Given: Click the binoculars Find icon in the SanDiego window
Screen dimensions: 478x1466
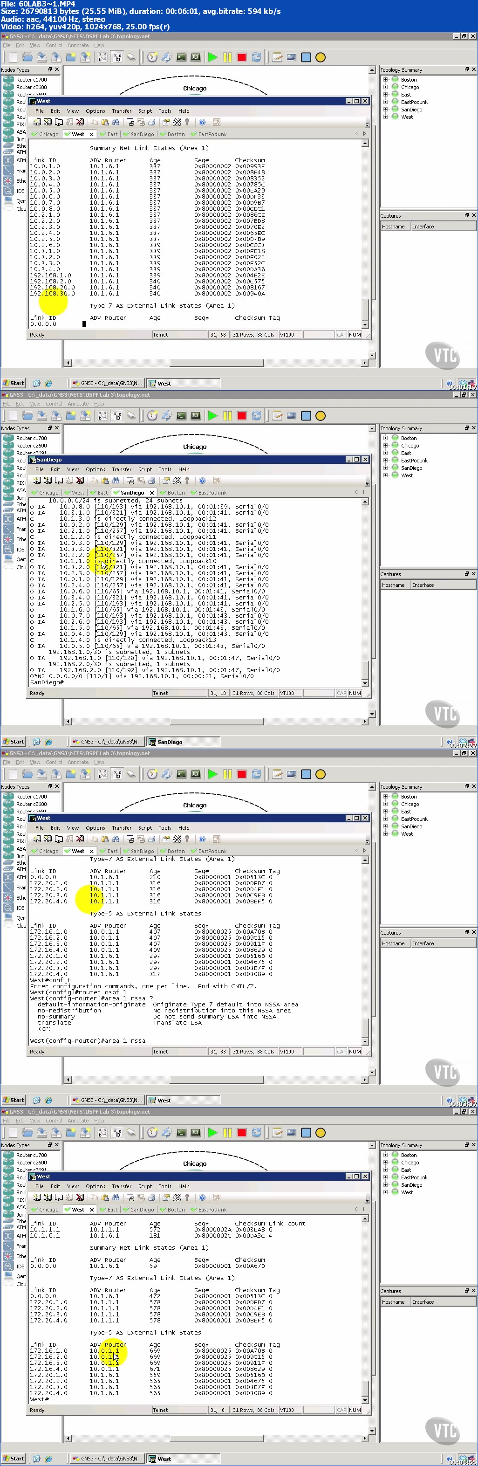Looking at the screenshot, I should click(x=116, y=481).
